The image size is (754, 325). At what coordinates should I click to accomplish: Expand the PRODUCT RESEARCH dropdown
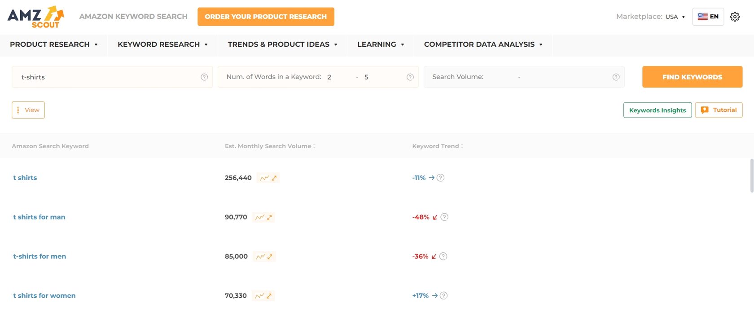point(54,44)
